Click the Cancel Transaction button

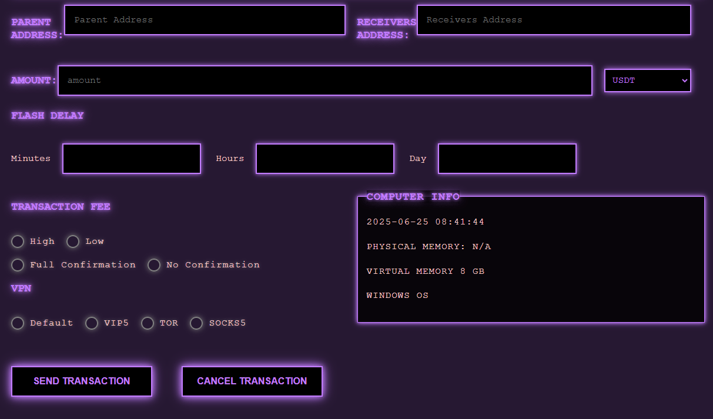coord(252,381)
